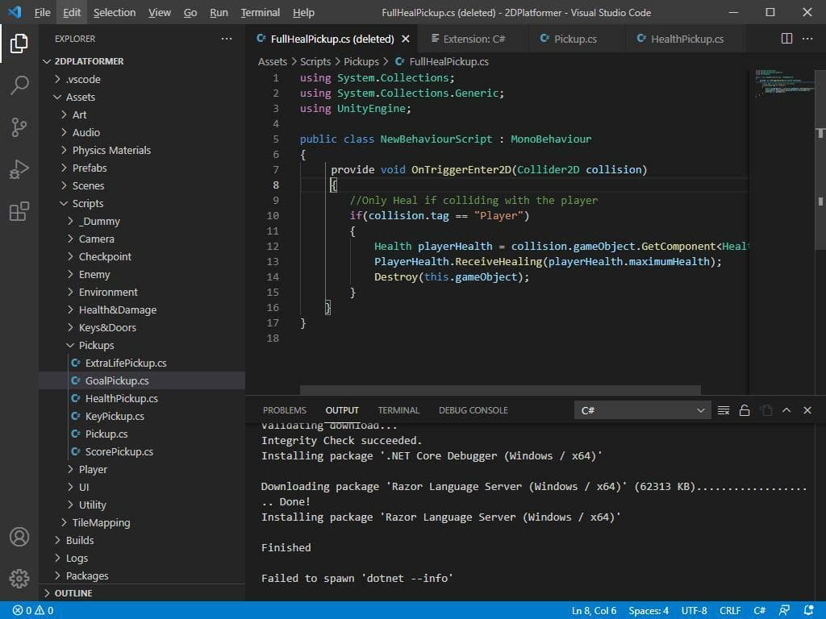826x619 pixels.
Task: Open editor more actions ellipsis
Action: pos(807,39)
